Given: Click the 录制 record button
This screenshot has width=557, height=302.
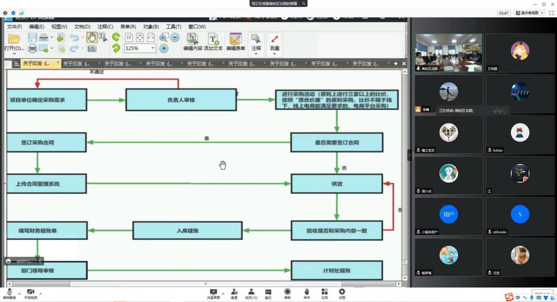Looking at the screenshot, I should (x=287, y=293).
